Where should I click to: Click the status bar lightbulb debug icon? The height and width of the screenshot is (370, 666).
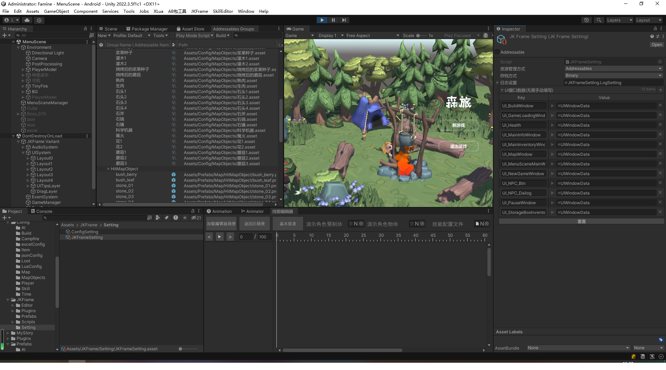[x=633, y=357]
